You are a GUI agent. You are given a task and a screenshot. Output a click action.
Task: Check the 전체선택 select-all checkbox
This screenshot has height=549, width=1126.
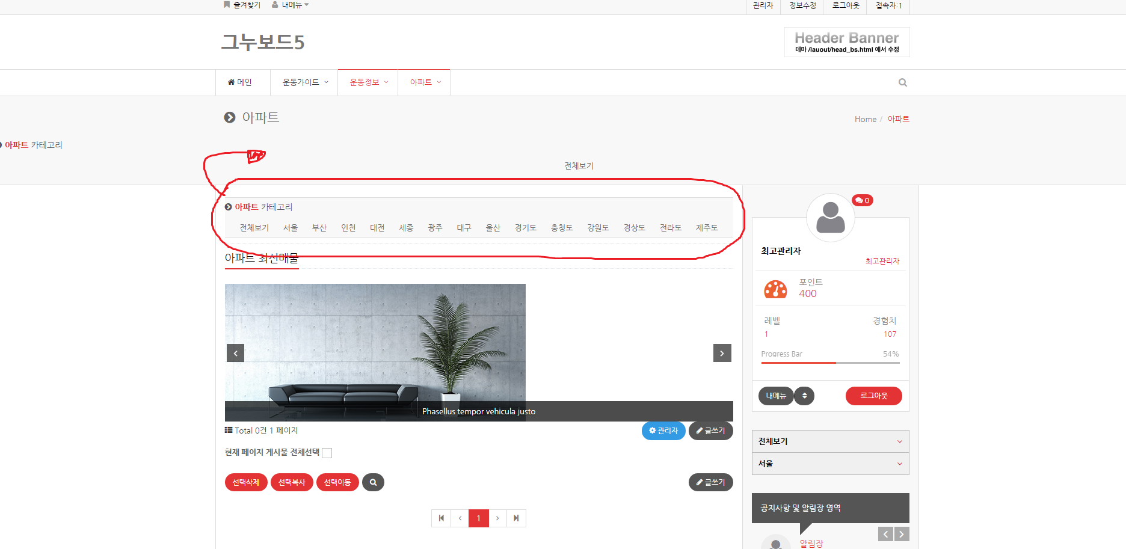pos(327,453)
